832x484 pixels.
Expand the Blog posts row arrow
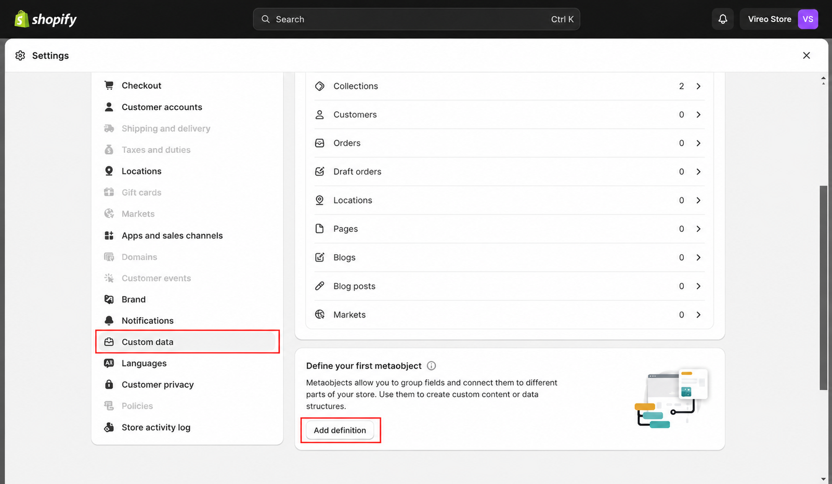tap(698, 286)
